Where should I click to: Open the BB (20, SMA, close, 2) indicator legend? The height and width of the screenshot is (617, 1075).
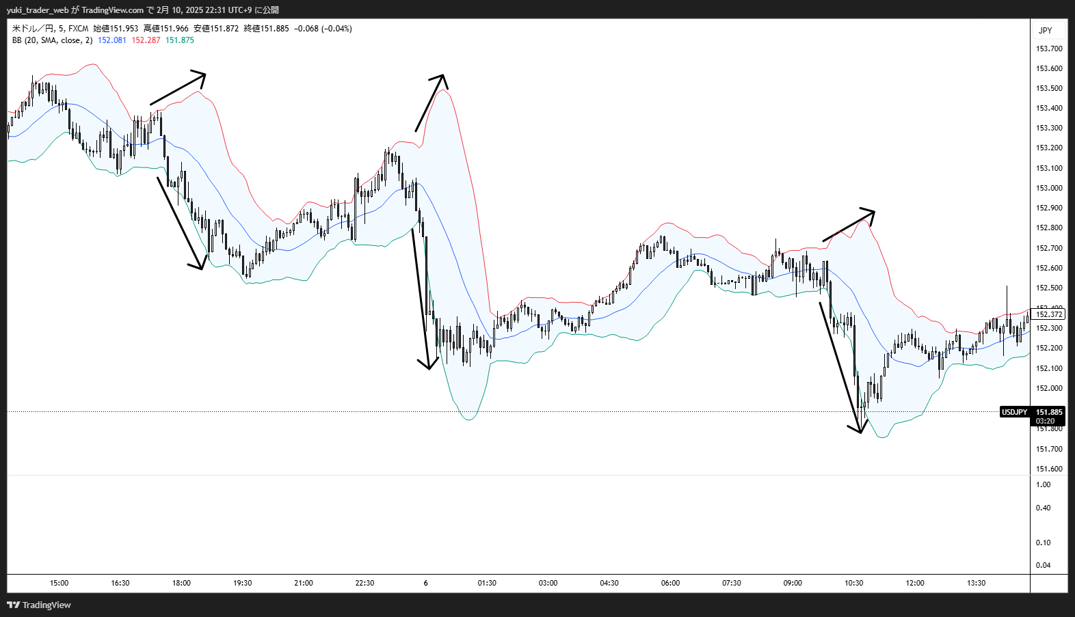[x=52, y=40]
